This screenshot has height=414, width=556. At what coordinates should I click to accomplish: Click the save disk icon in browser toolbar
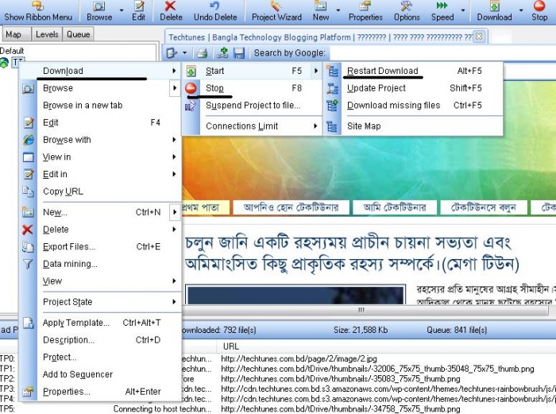click(239, 53)
